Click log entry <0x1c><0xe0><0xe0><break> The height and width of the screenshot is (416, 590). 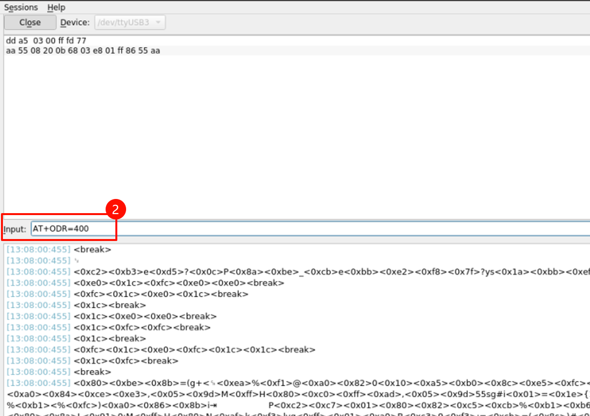coord(145,316)
